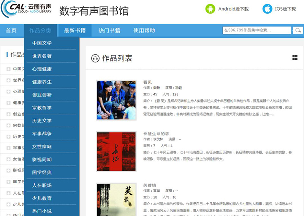The image size is (304, 216).
Task: Open the 作品分类 navigation menu
Action: 40,30
